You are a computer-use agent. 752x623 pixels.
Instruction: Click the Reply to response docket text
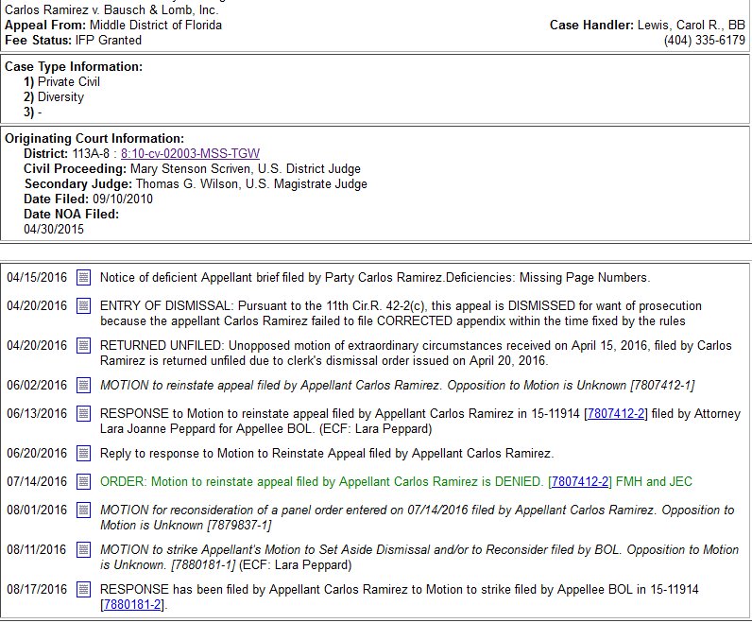pos(327,454)
